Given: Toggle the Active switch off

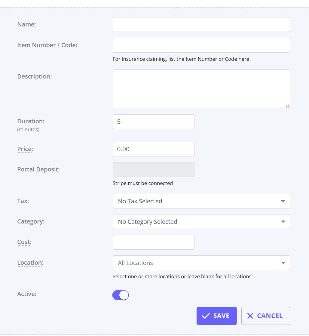Looking at the screenshot, I should pyautogui.click(x=121, y=295).
